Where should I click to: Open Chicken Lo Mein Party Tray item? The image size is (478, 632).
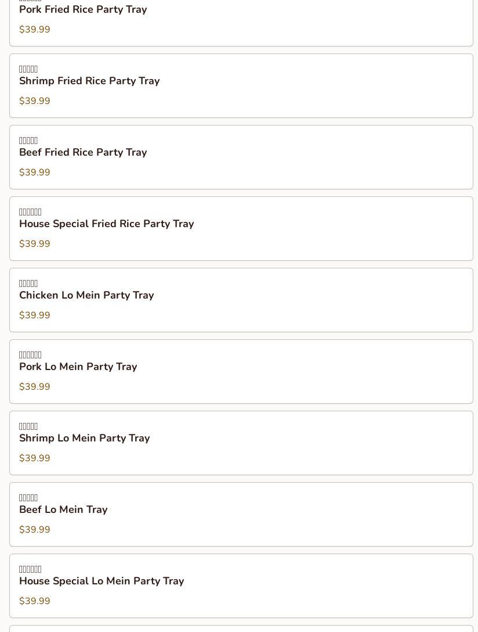(x=86, y=296)
